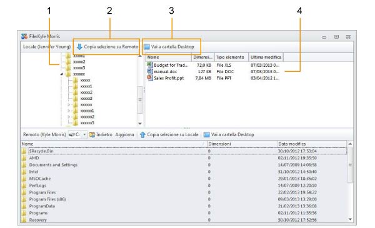Select the manual.doc file name
Viewport: 375px width, 228px height.
166,71
